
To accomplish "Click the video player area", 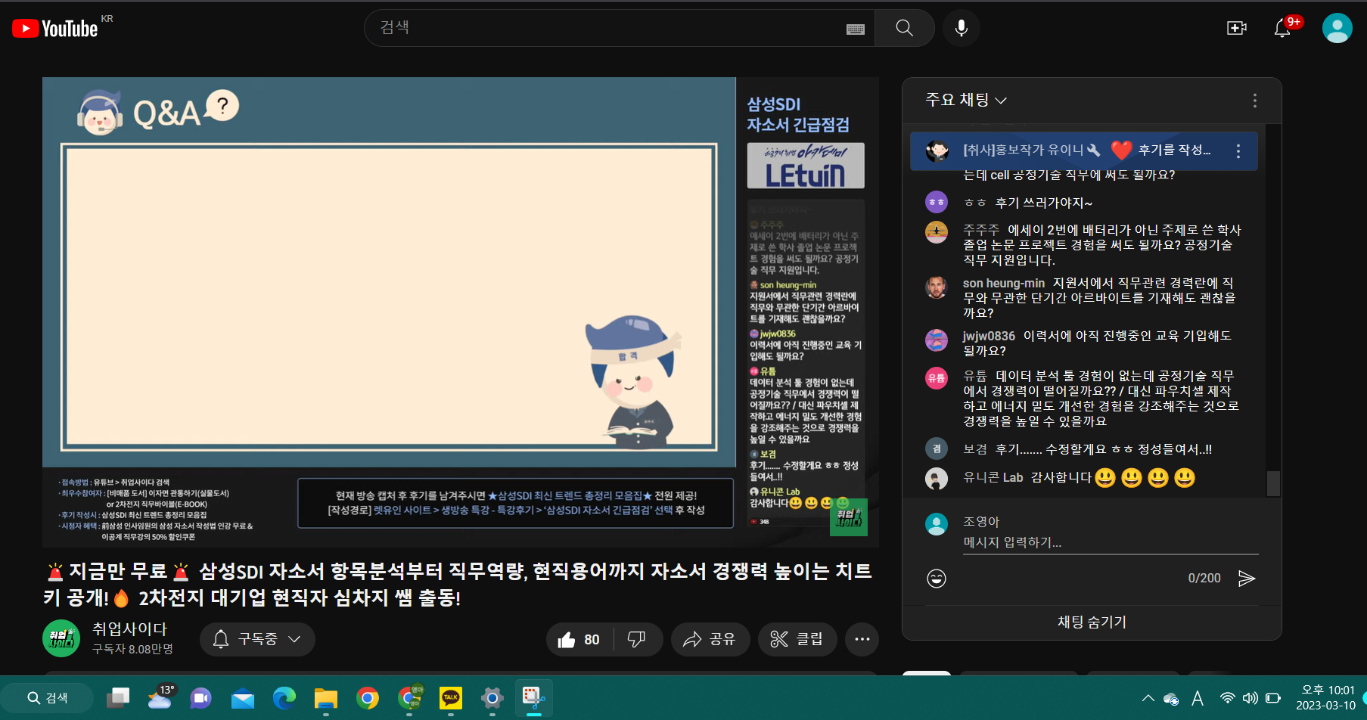I will point(460,312).
